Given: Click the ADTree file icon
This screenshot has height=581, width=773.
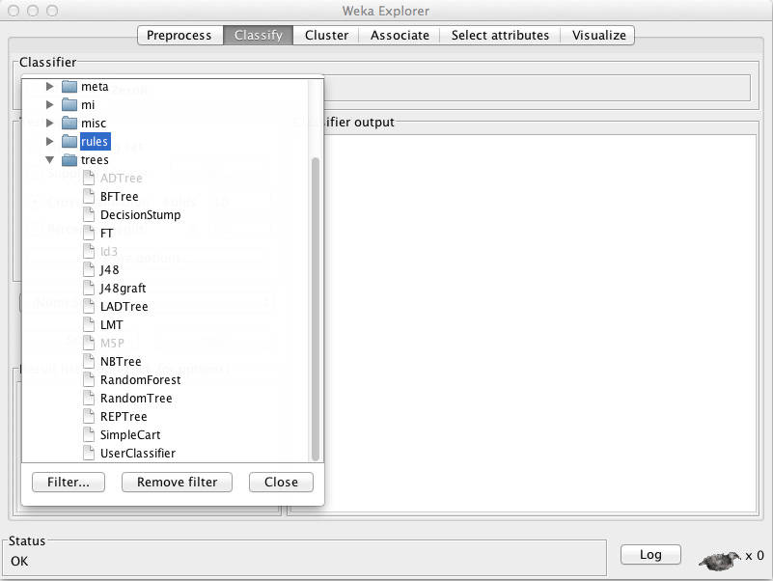Looking at the screenshot, I should 89,178.
